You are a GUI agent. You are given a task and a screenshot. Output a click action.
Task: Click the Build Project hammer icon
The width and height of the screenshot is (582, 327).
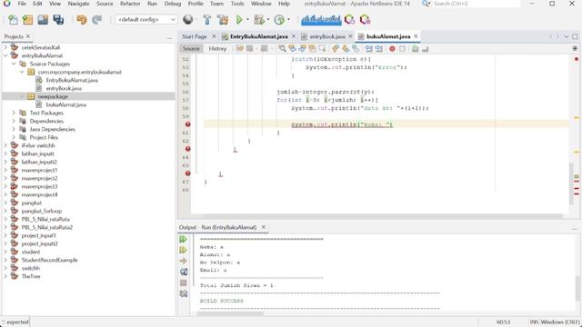click(207, 20)
